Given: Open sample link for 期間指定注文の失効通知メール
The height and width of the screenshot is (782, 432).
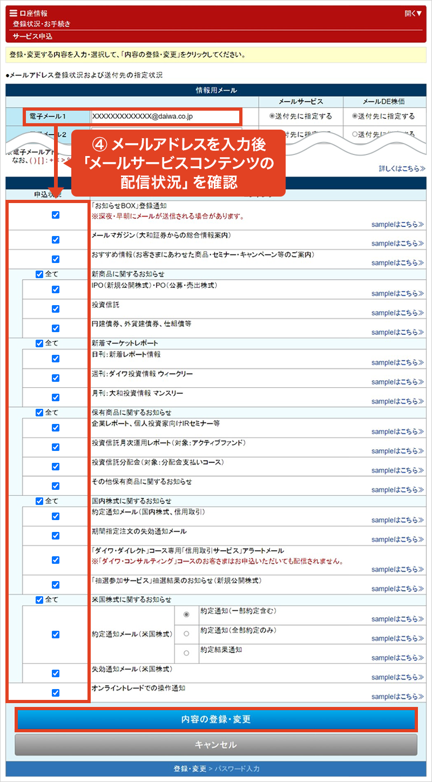Looking at the screenshot, I should (x=397, y=540).
